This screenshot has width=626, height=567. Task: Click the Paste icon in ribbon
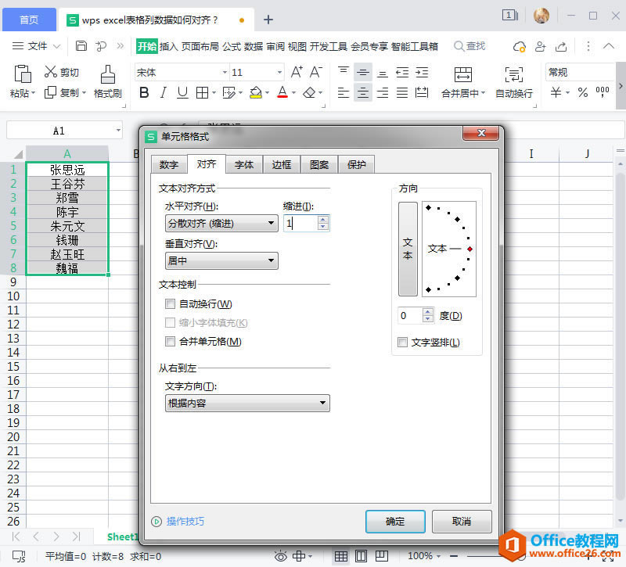(22, 74)
